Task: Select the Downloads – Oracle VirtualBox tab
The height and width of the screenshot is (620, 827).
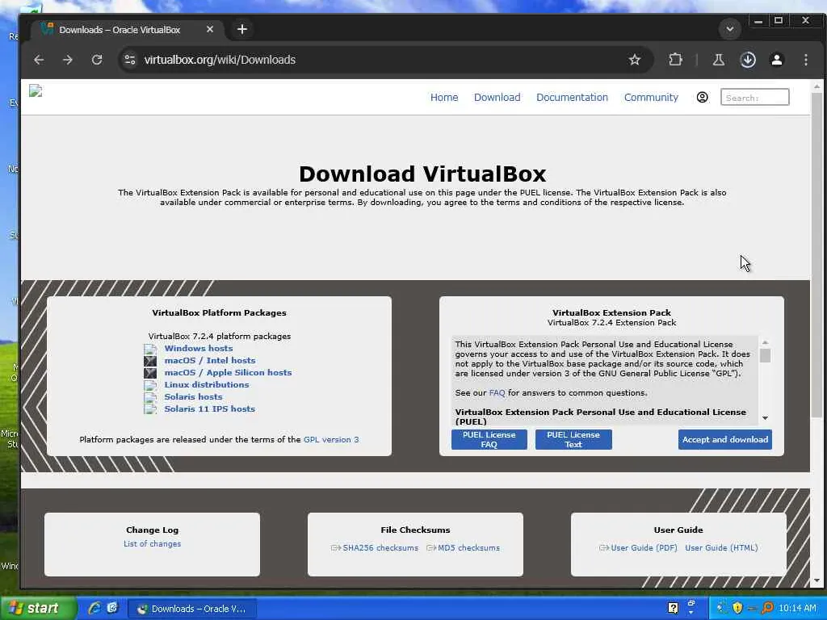Action: pyautogui.click(x=128, y=30)
